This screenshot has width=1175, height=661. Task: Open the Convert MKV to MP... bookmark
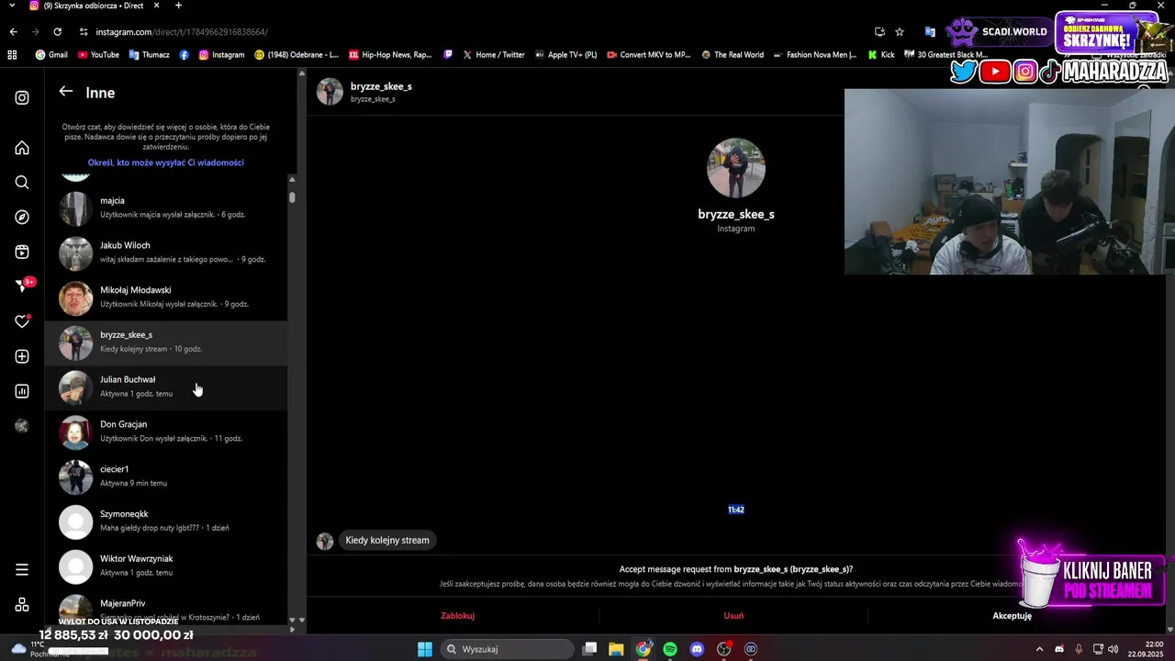click(x=649, y=54)
